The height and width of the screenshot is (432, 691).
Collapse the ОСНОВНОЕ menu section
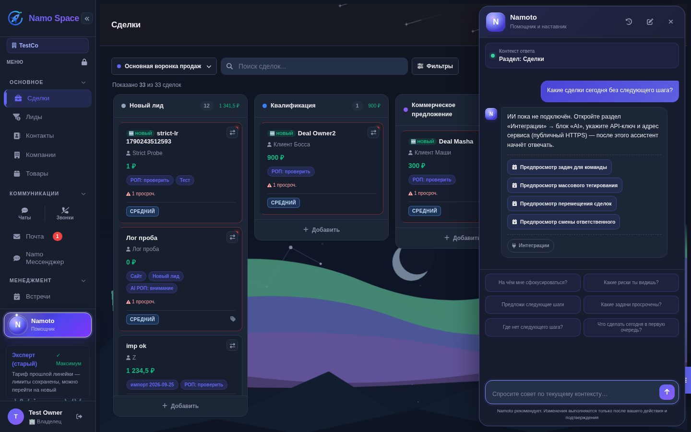[83, 82]
